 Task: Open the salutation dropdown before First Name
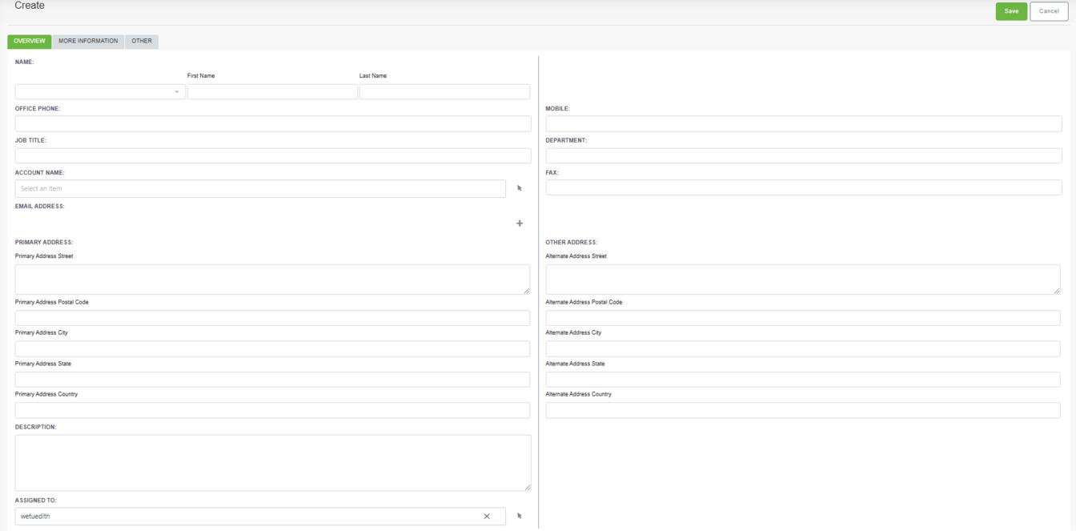pyautogui.click(x=100, y=92)
